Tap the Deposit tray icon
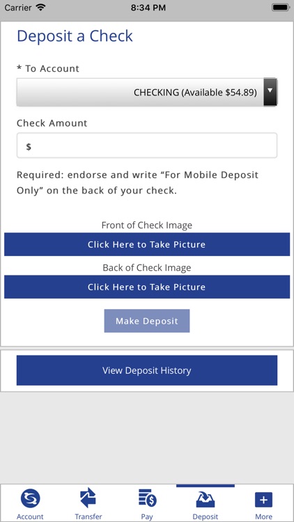 [206, 499]
